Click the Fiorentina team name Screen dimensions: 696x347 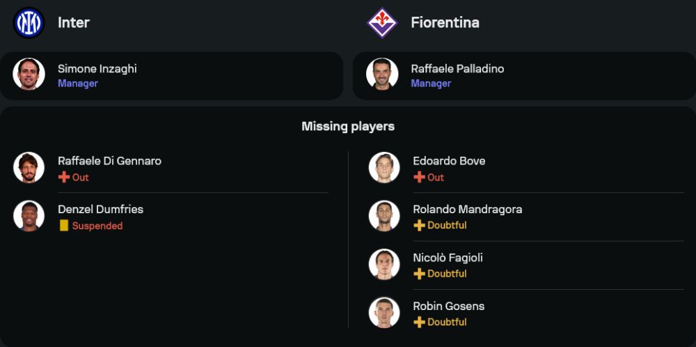point(445,22)
